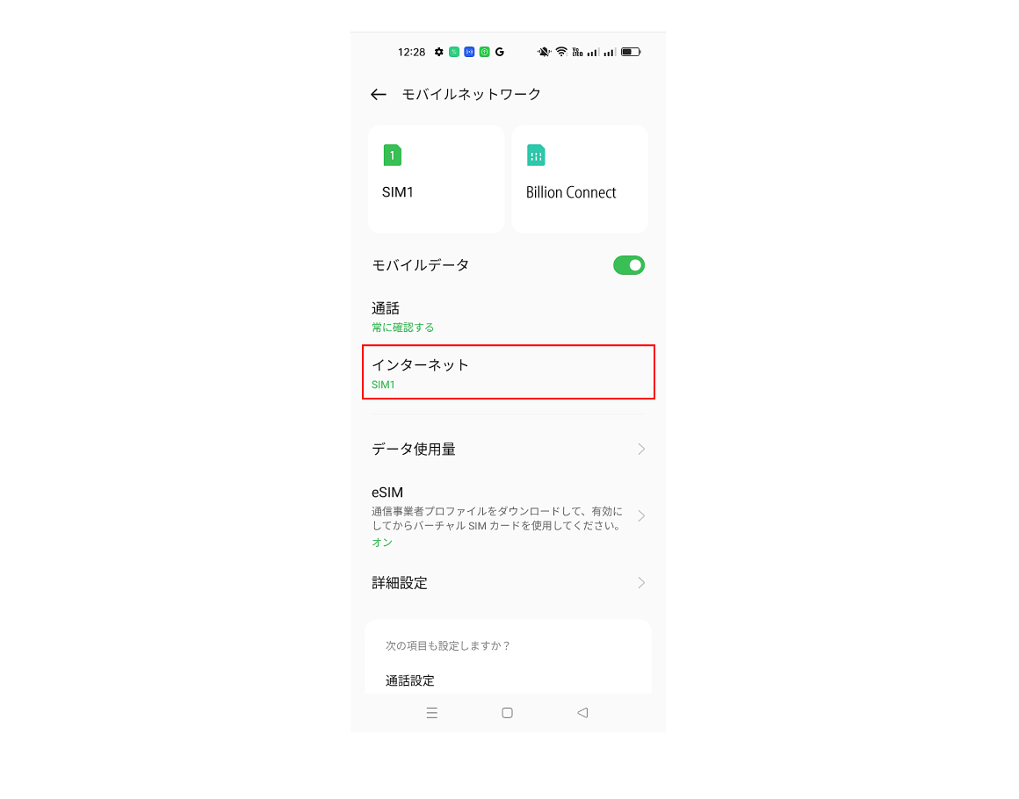Tap the SIM1 card label
This screenshot has height=799, width=1019.
(x=398, y=192)
